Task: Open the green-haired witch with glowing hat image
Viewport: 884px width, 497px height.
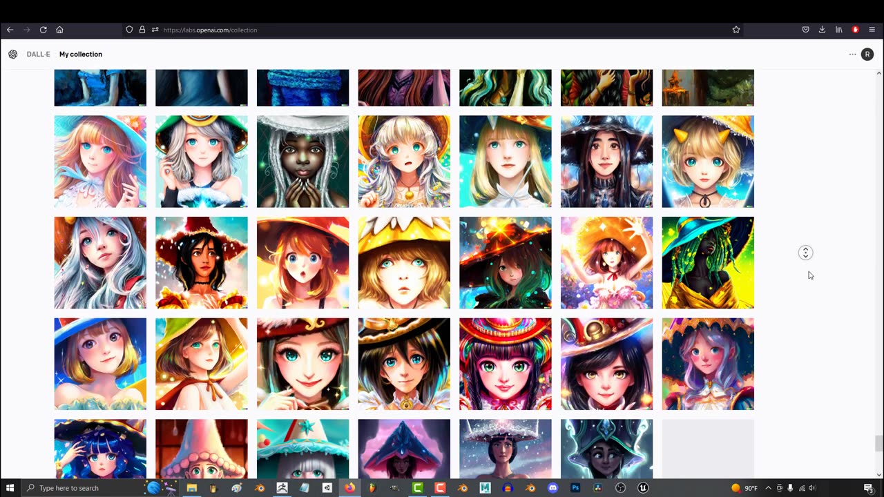Action: [506, 263]
